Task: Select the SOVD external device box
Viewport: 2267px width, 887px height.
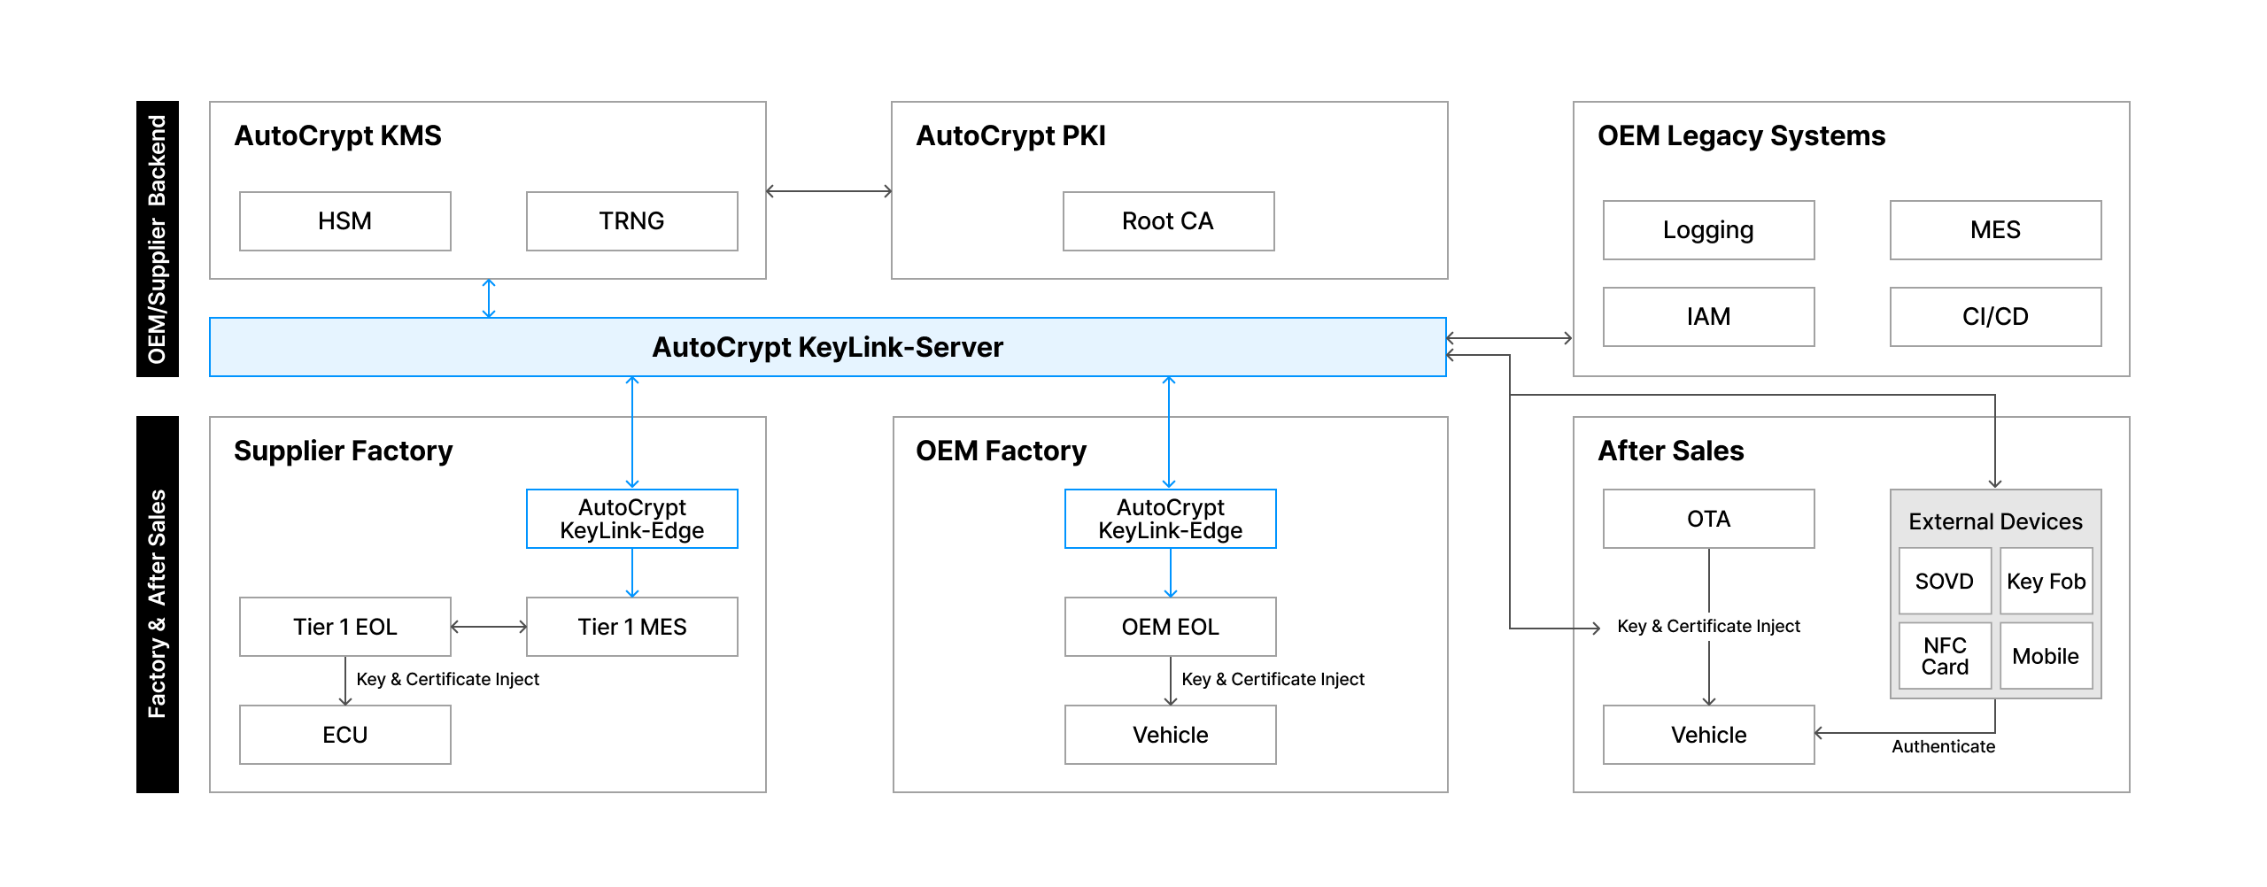Action: click(1945, 582)
